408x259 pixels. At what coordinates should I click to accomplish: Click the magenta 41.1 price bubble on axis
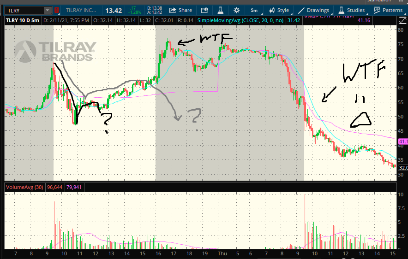click(x=403, y=141)
